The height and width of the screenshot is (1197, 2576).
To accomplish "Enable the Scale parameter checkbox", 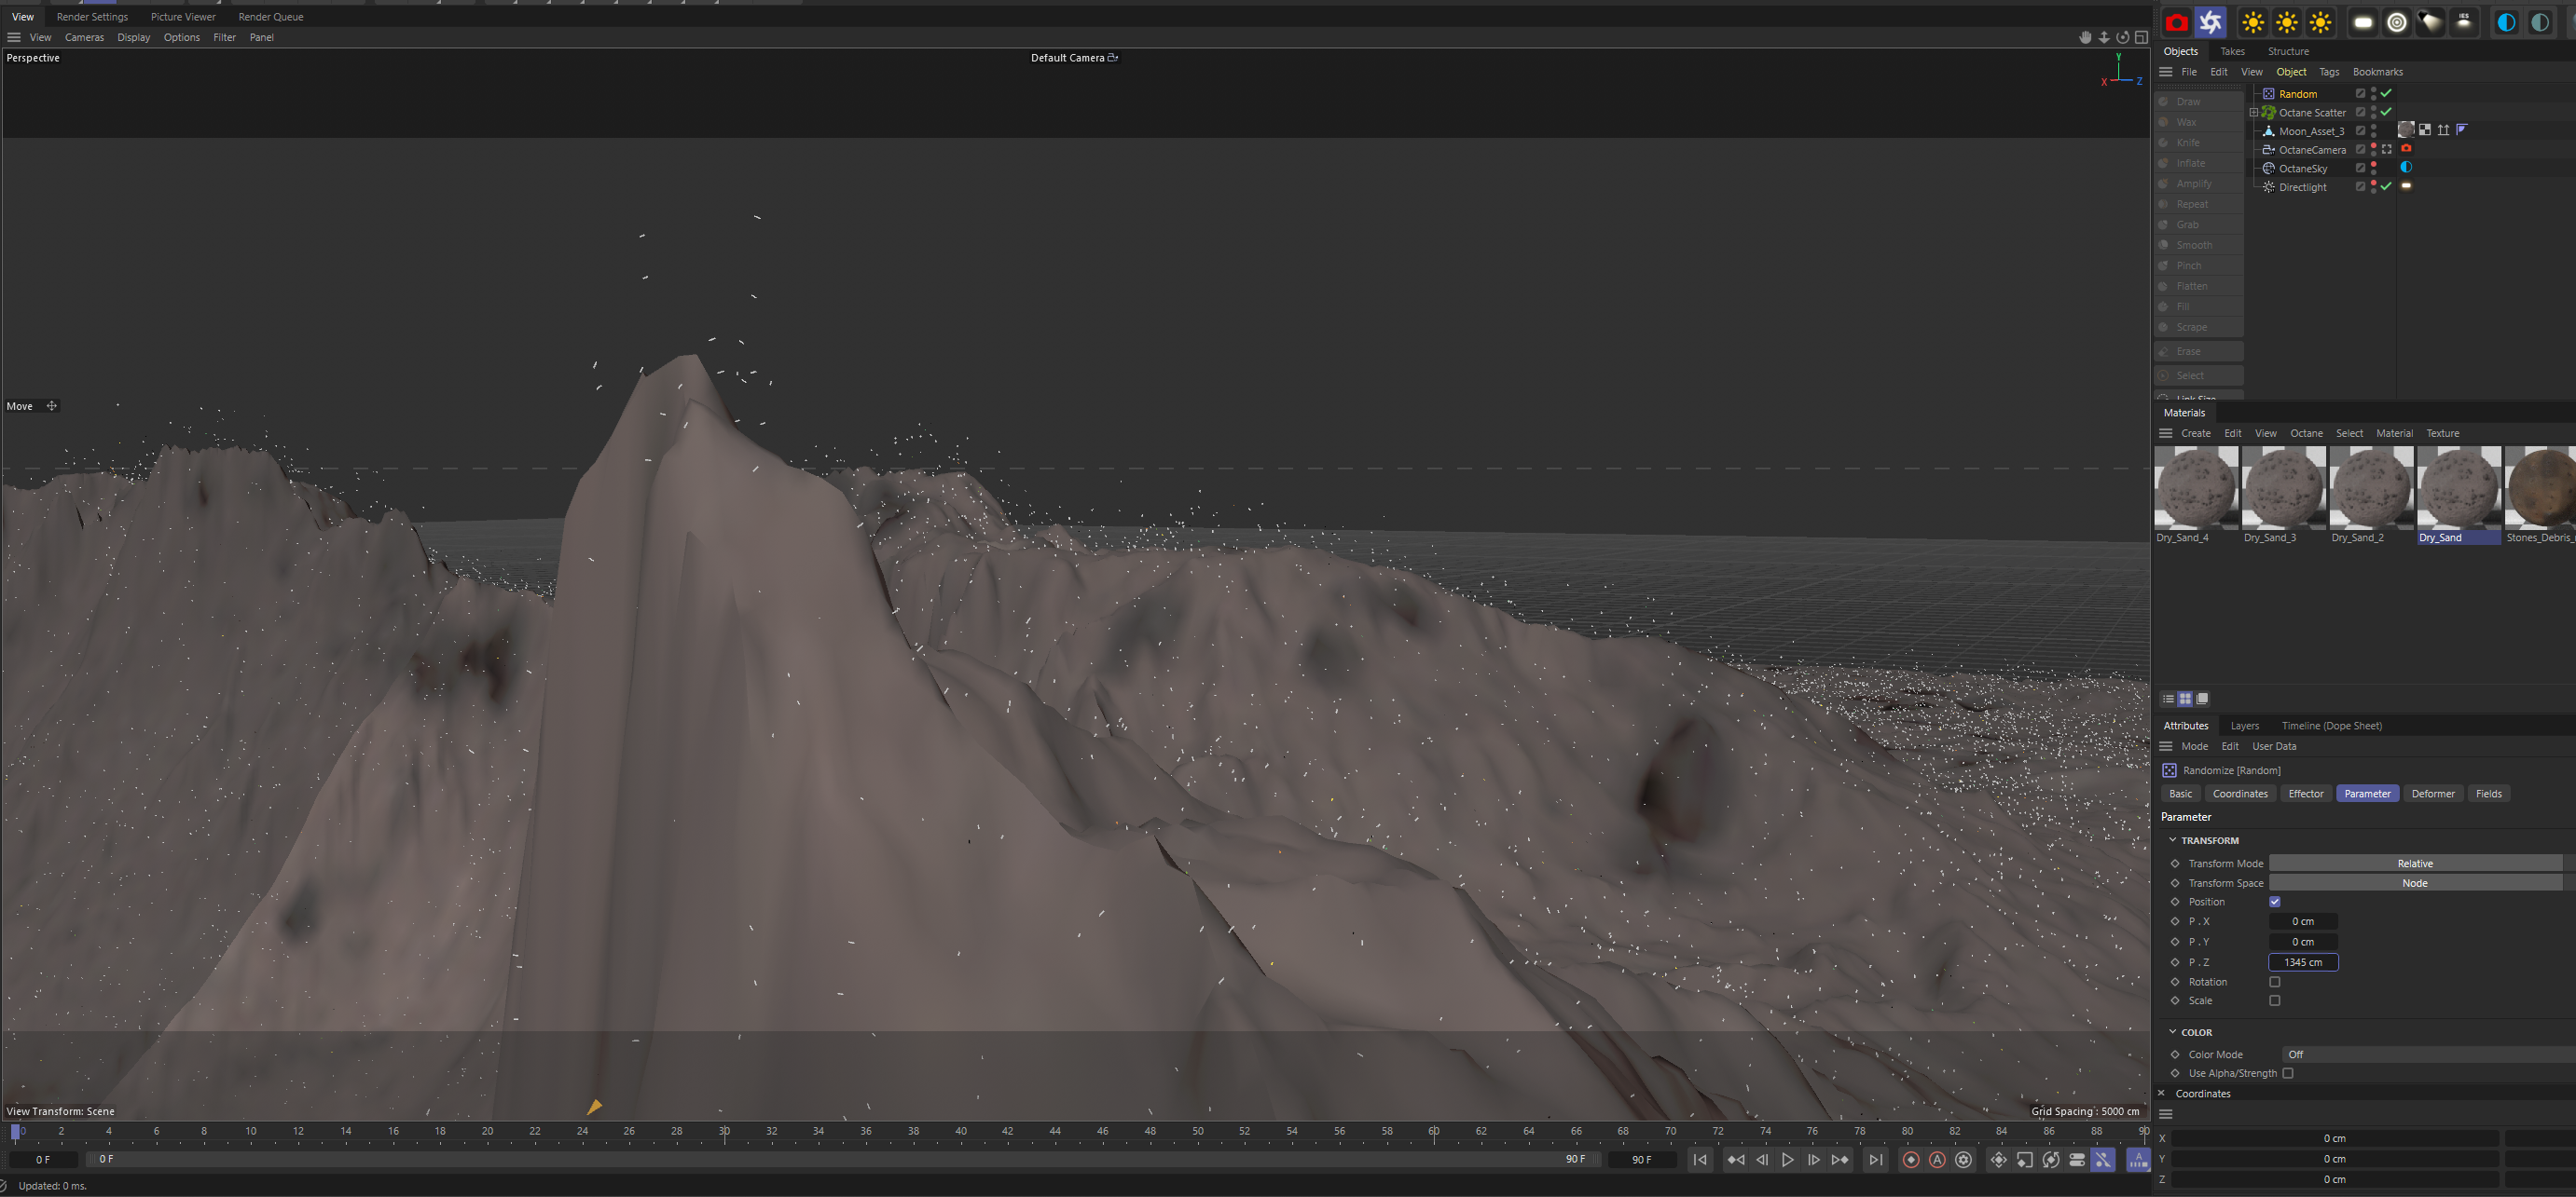I will [2274, 1001].
